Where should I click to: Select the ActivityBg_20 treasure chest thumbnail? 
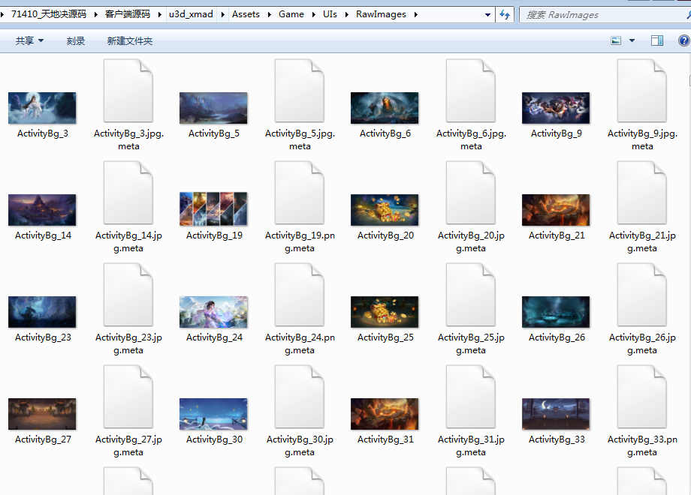tap(385, 210)
